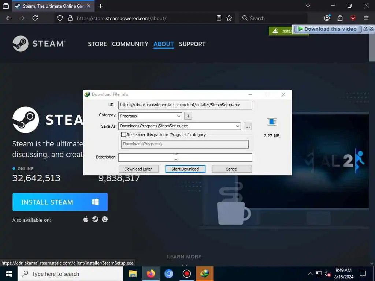Click the screen recorder taskbar icon
Screen dimensions: 375x281
coord(186,274)
